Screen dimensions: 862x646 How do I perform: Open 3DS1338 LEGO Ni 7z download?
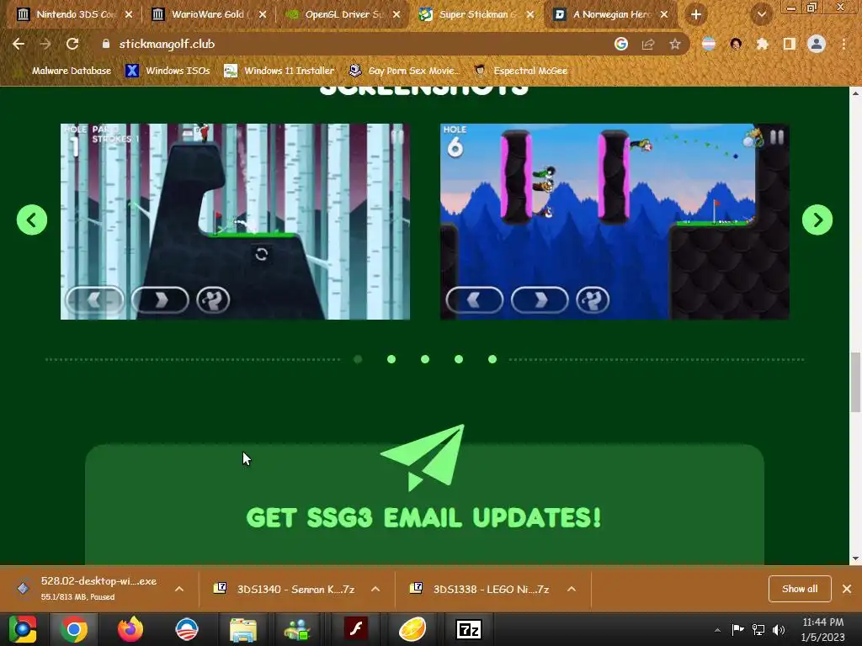(480, 589)
